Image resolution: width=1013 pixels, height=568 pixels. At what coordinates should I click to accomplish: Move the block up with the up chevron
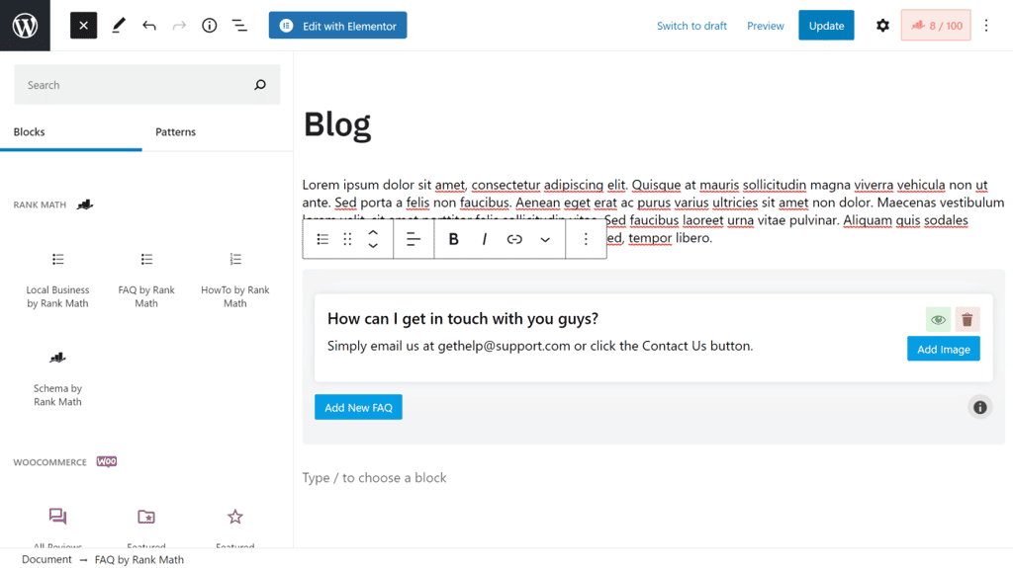click(373, 232)
